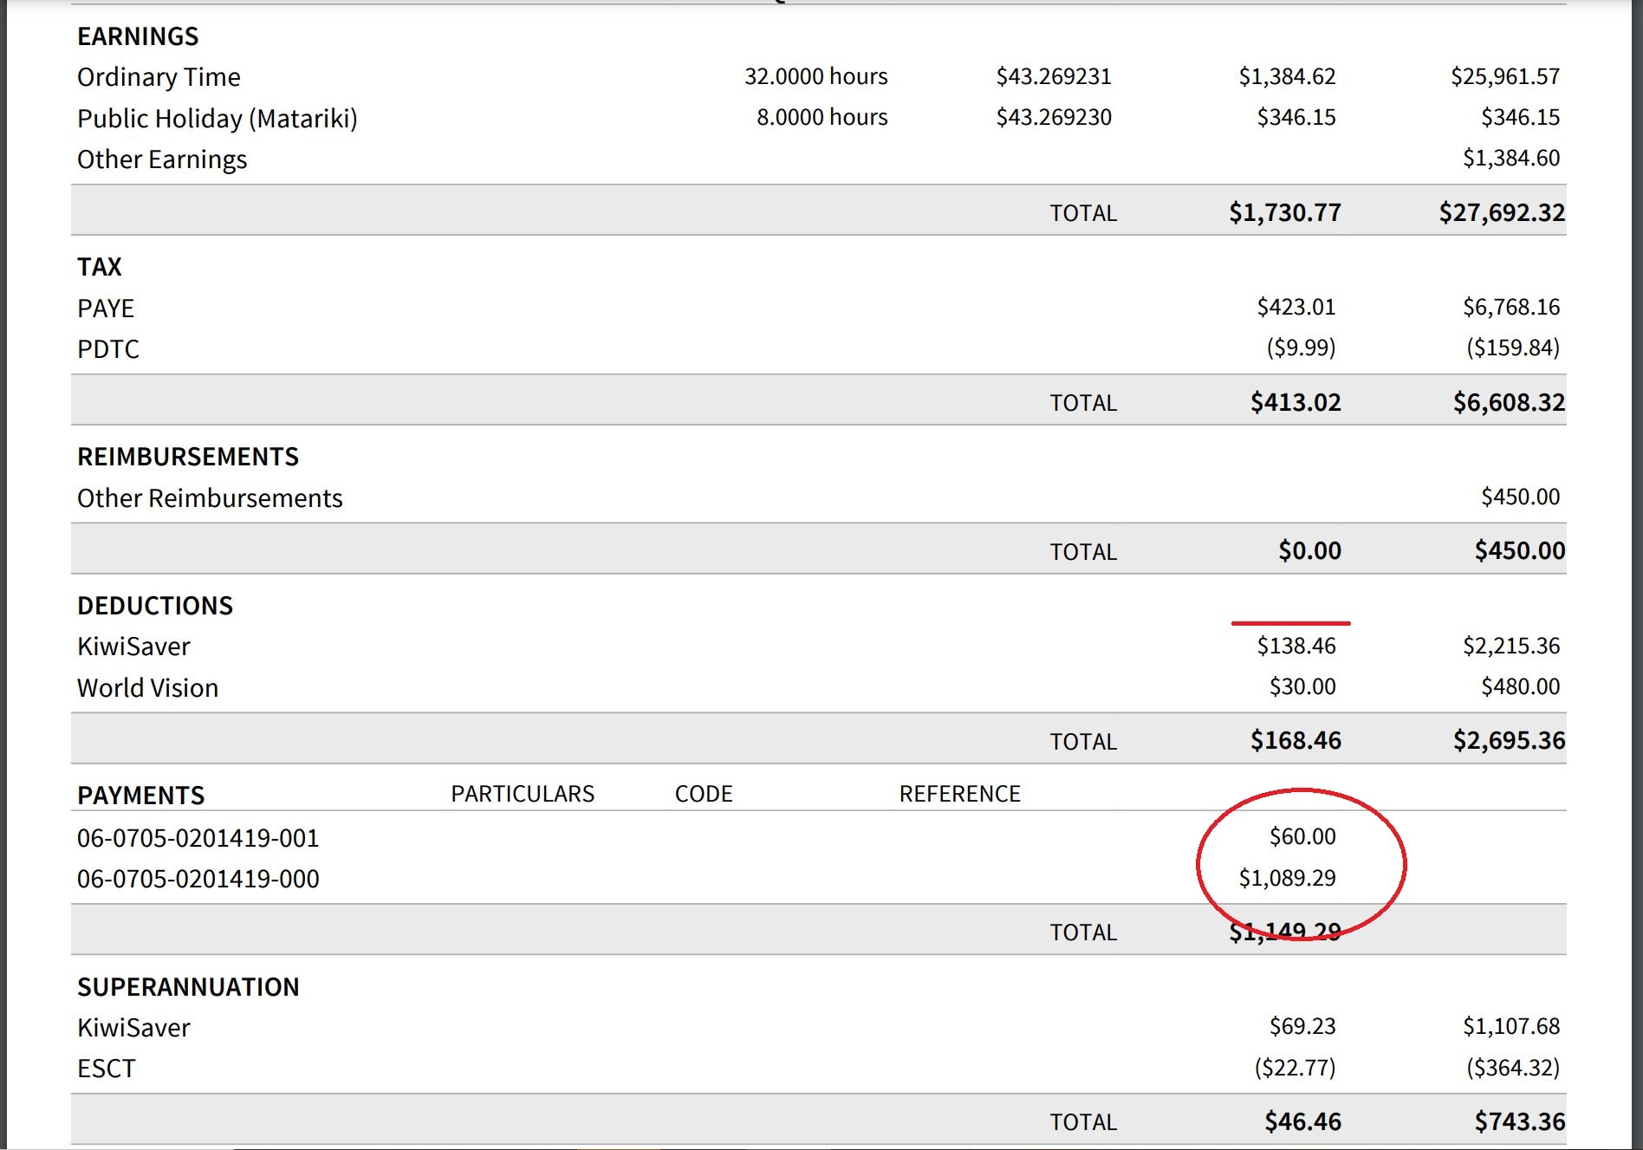The image size is (1643, 1150).
Task: Click the EARNINGS section heading
Action: pyautogui.click(x=138, y=36)
